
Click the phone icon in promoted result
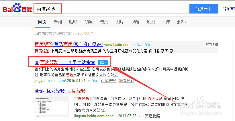coord(139,45)
